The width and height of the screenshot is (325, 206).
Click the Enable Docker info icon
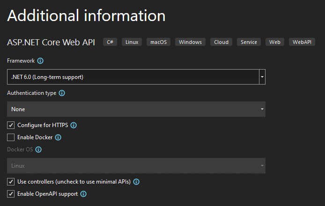(58, 137)
